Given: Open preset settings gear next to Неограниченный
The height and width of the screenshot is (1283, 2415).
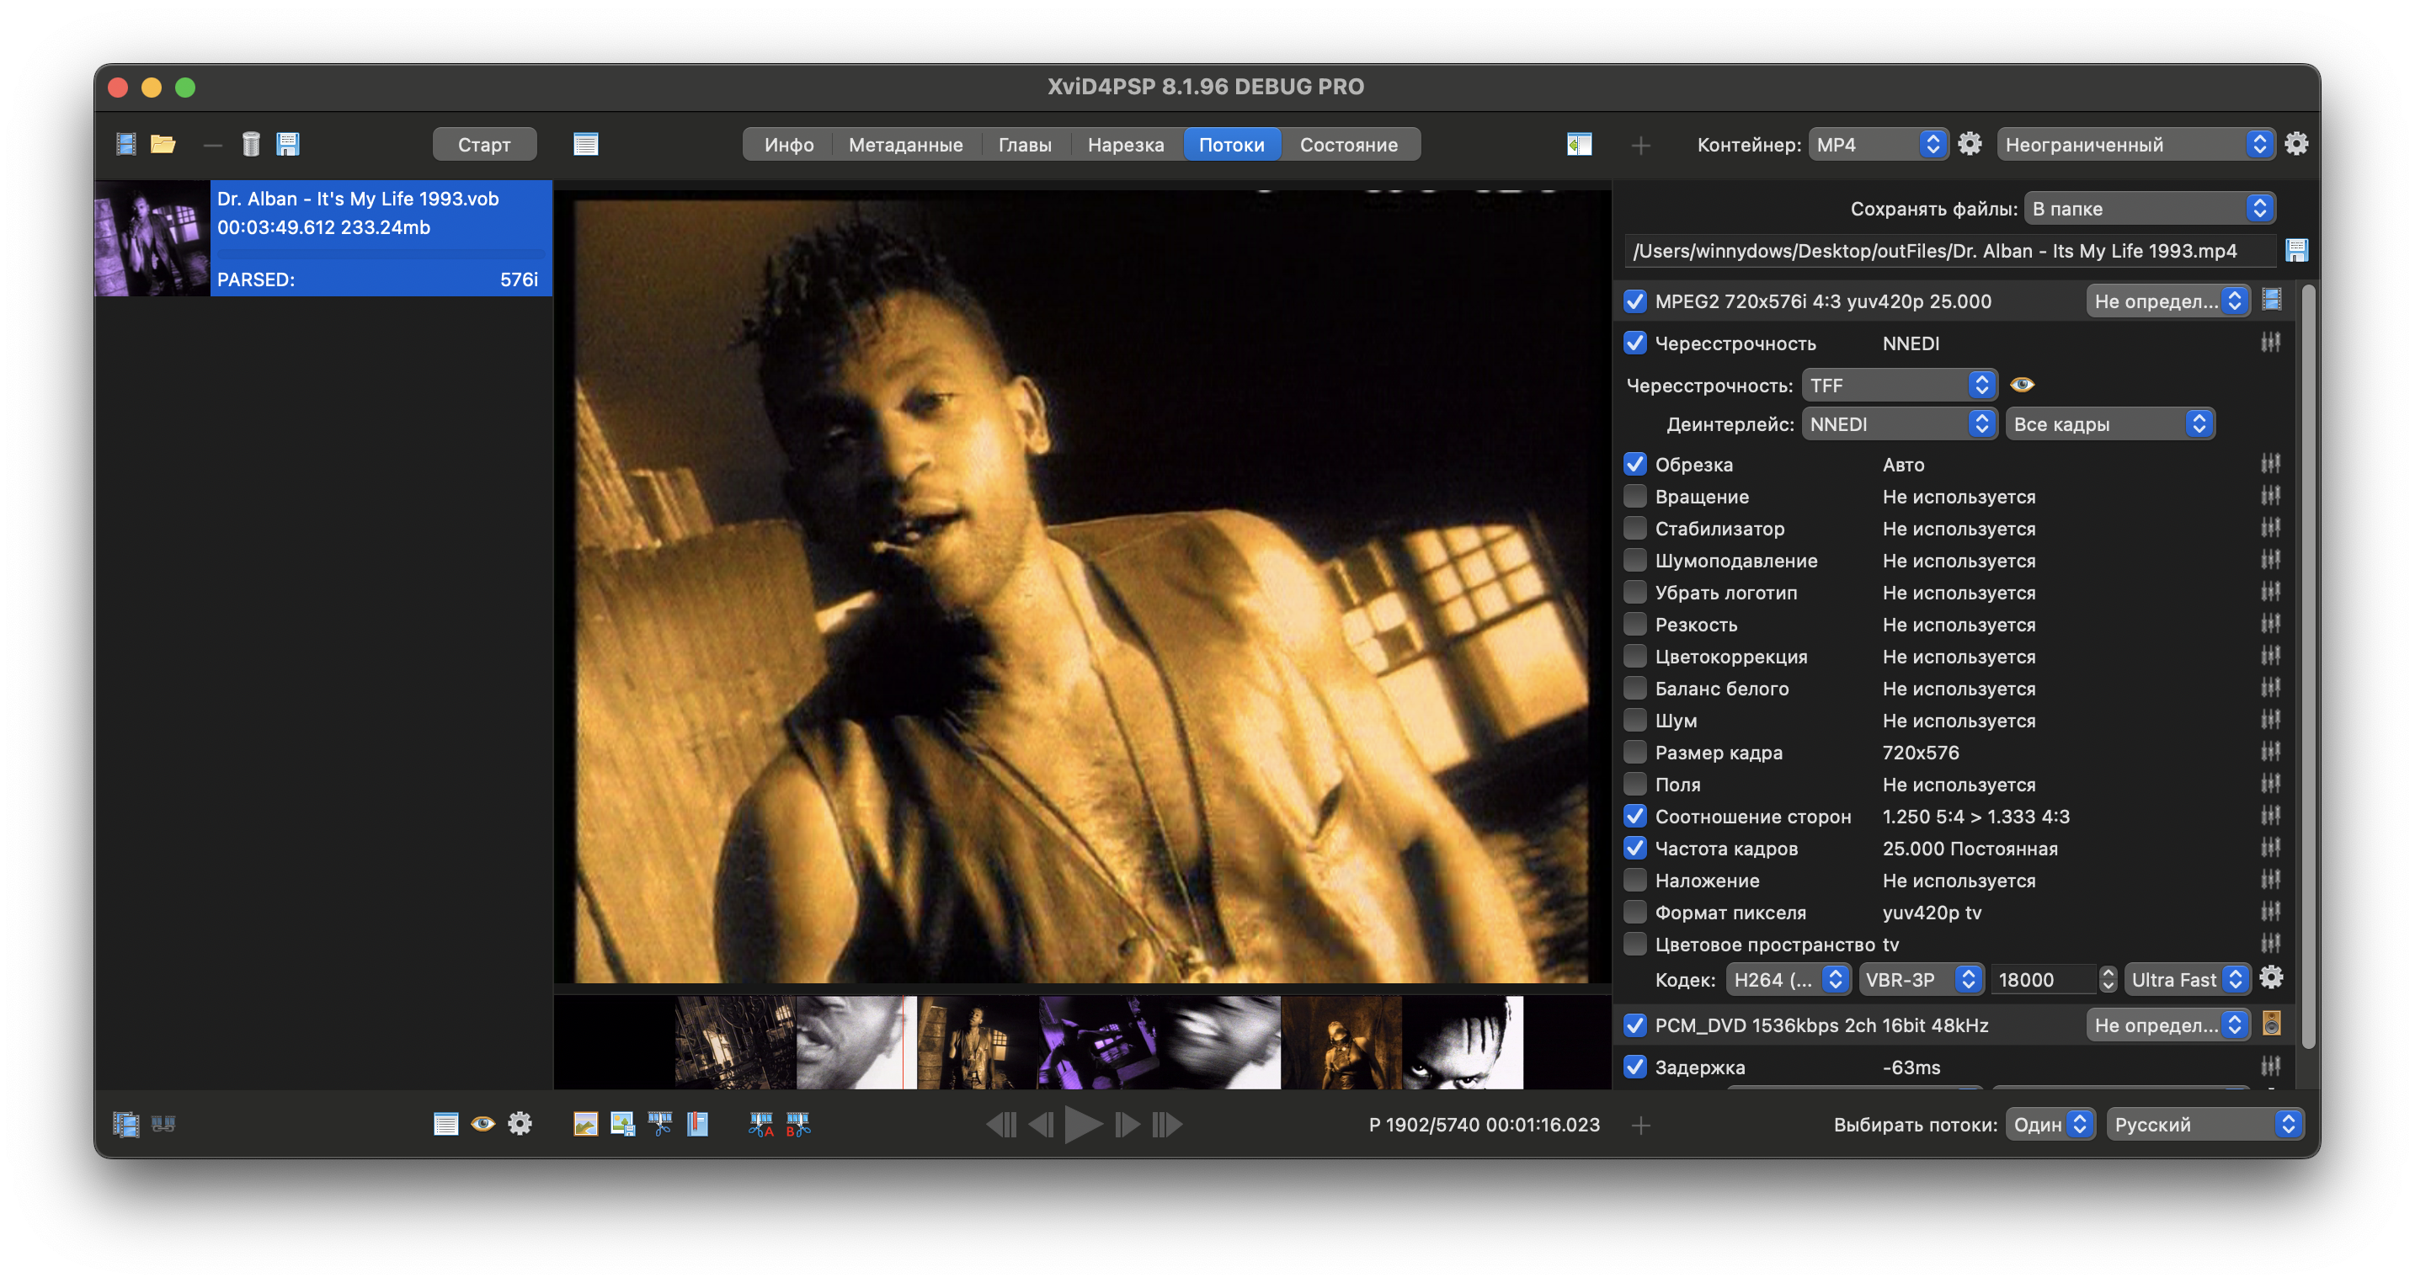Looking at the screenshot, I should coord(2296,144).
